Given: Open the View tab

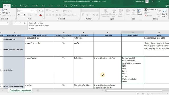Looking at the screenshot, I should tap(58, 6).
